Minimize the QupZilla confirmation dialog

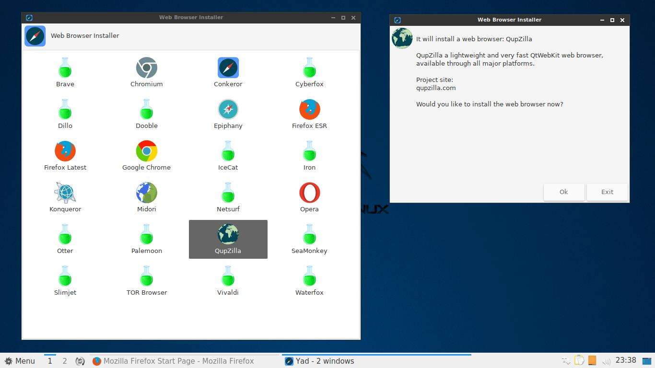(602, 20)
